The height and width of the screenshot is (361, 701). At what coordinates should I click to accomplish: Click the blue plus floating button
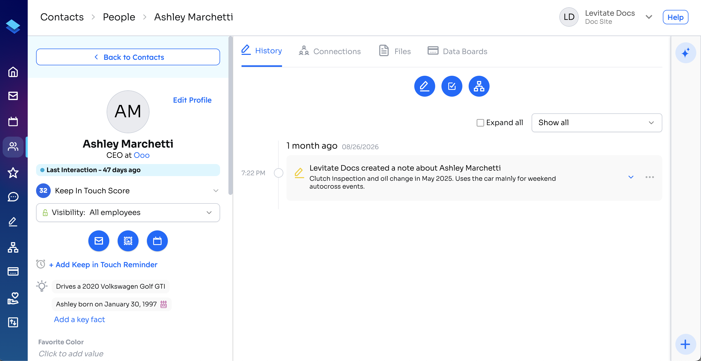686,344
